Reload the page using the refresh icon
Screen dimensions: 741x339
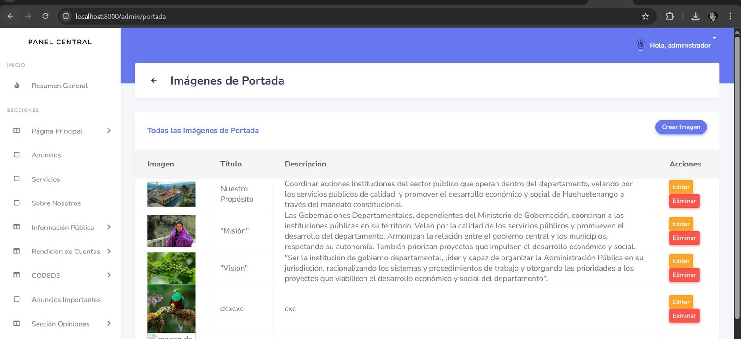point(45,16)
